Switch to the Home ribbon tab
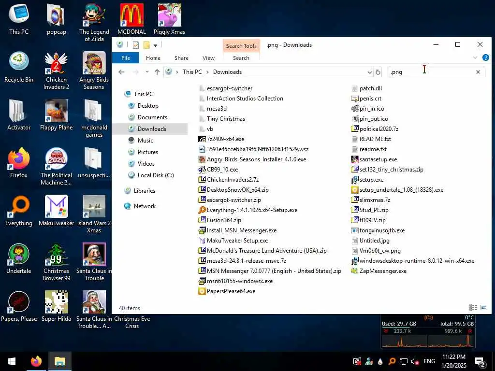The image size is (495, 371). [153, 58]
